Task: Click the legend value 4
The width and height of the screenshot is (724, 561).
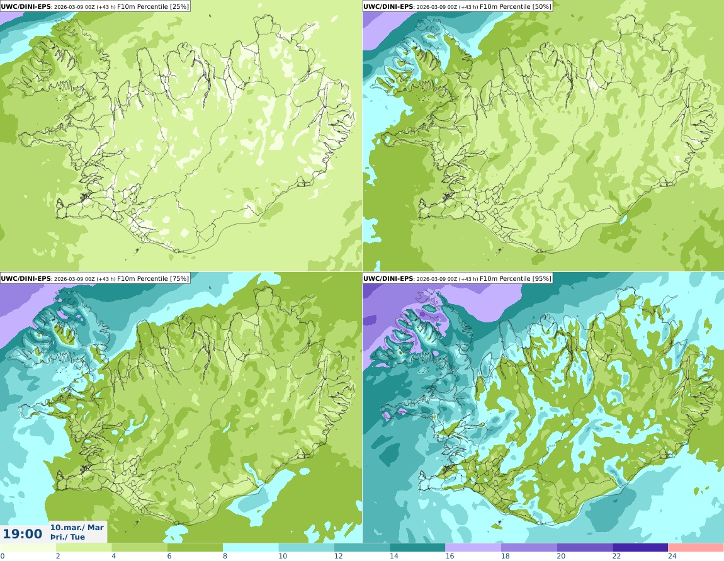Action: point(113,556)
